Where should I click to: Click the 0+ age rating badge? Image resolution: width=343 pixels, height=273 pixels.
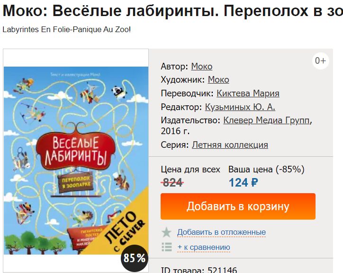pos(321,60)
